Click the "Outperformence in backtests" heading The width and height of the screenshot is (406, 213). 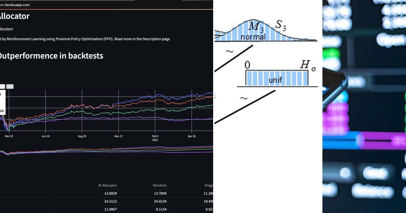[x=51, y=55]
